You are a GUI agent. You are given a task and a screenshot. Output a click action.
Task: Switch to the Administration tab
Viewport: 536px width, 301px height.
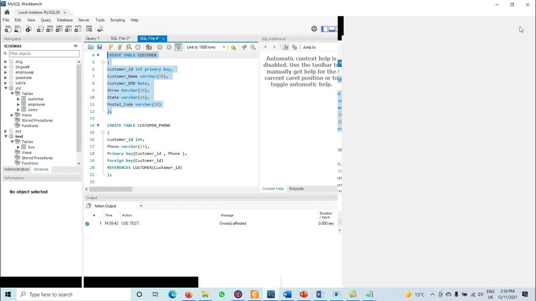17,169
